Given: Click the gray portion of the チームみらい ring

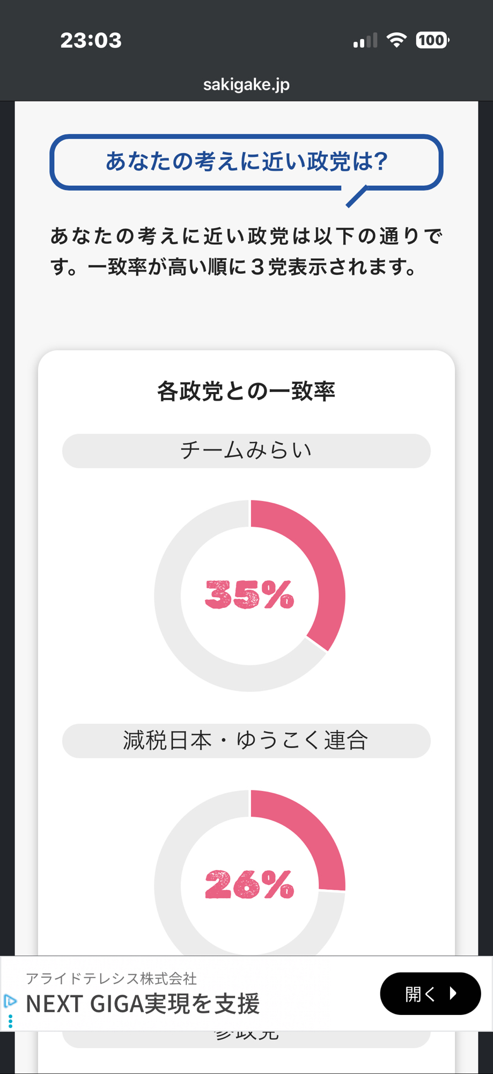Looking at the screenshot, I should click(x=177, y=628).
